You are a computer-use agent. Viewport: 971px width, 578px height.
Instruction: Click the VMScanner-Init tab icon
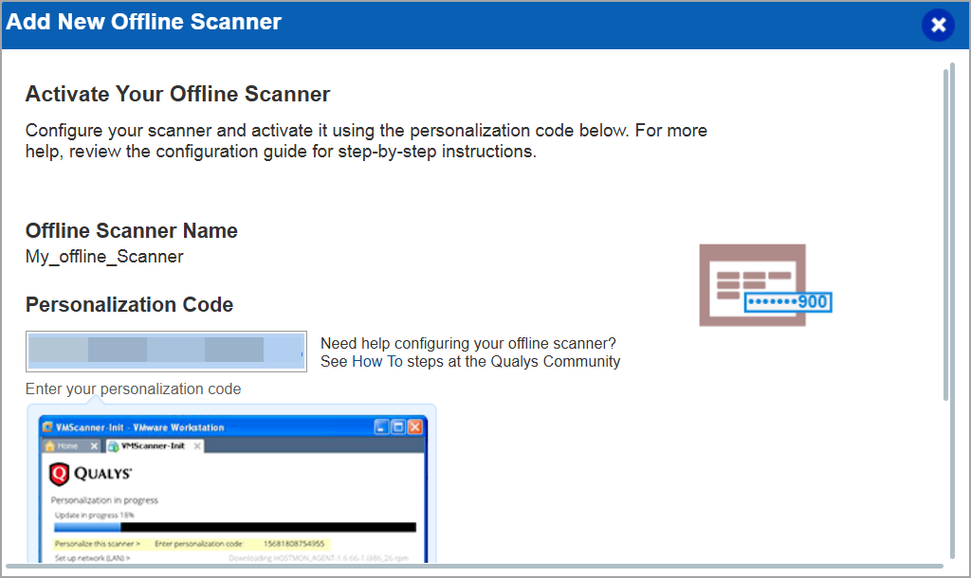[114, 447]
